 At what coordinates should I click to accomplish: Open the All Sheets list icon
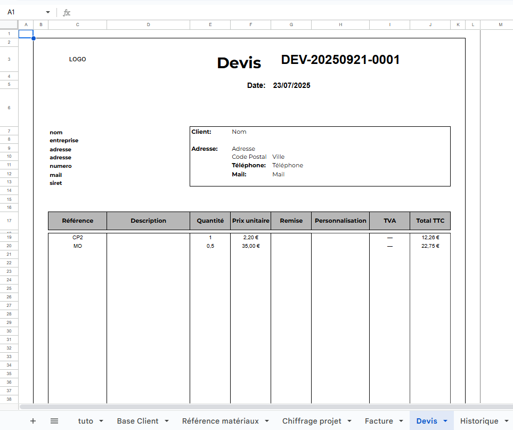pos(54,420)
